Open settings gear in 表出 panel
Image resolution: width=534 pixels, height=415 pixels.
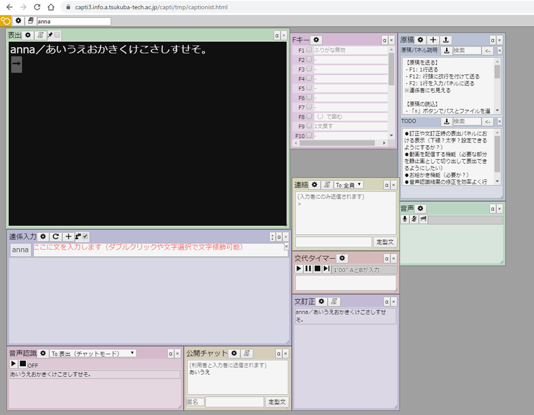click(x=28, y=35)
